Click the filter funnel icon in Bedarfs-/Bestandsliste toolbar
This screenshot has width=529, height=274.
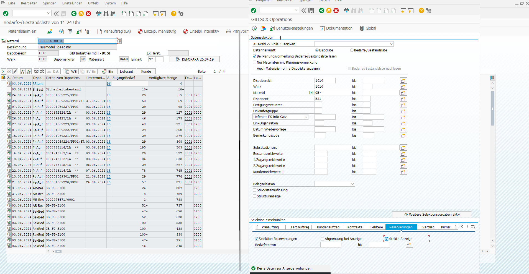pyautogui.click(x=70, y=32)
